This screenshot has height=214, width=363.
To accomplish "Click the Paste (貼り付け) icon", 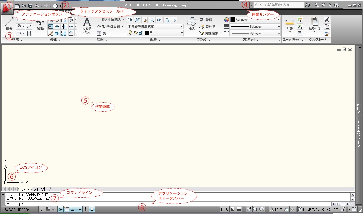I will tap(315, 25).
